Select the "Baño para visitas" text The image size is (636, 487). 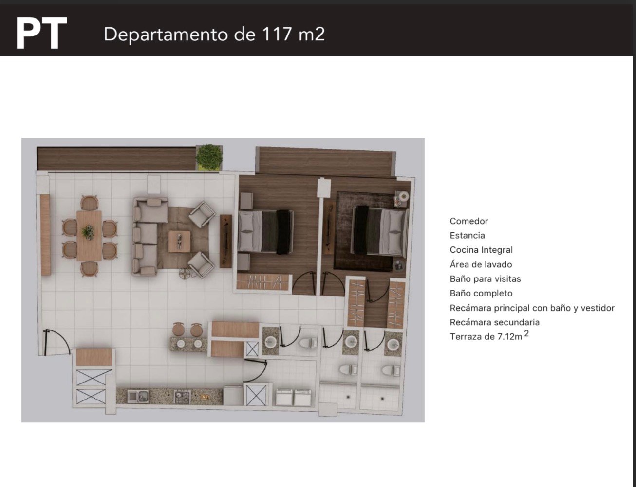click(485, 279)
